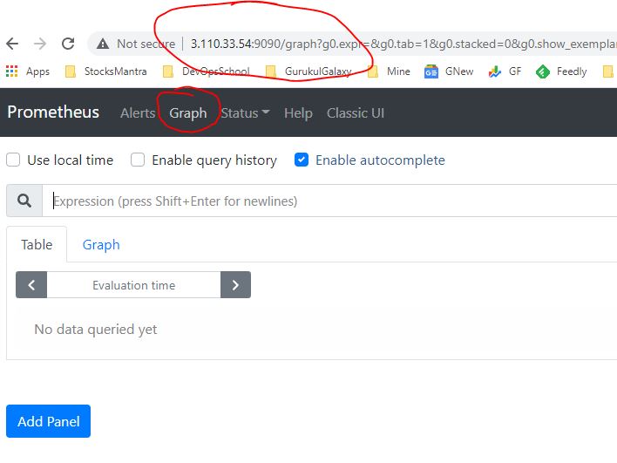The image size is (617, 463).
Task: Click the browser forward arrow
Action: (x=40, y=44)
